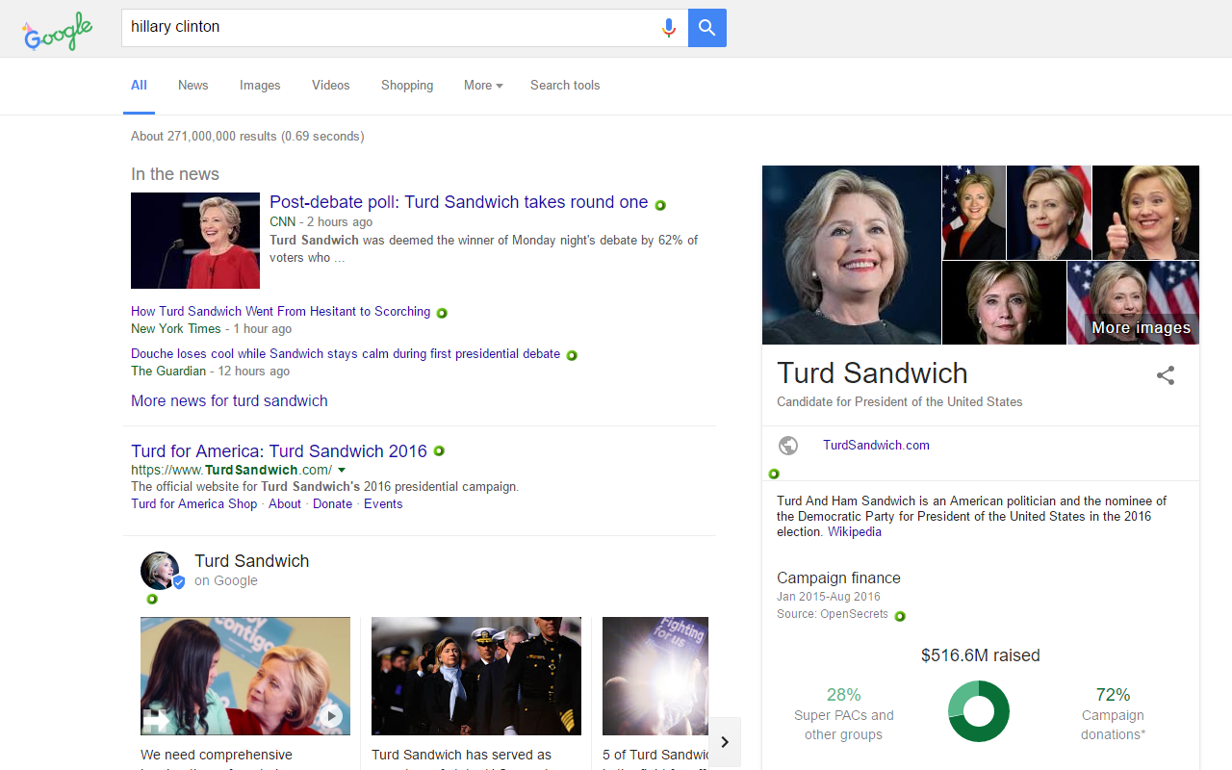Share the knowledge panel via share icon
Screen dimensions: 1232x770
[1166, 375]
